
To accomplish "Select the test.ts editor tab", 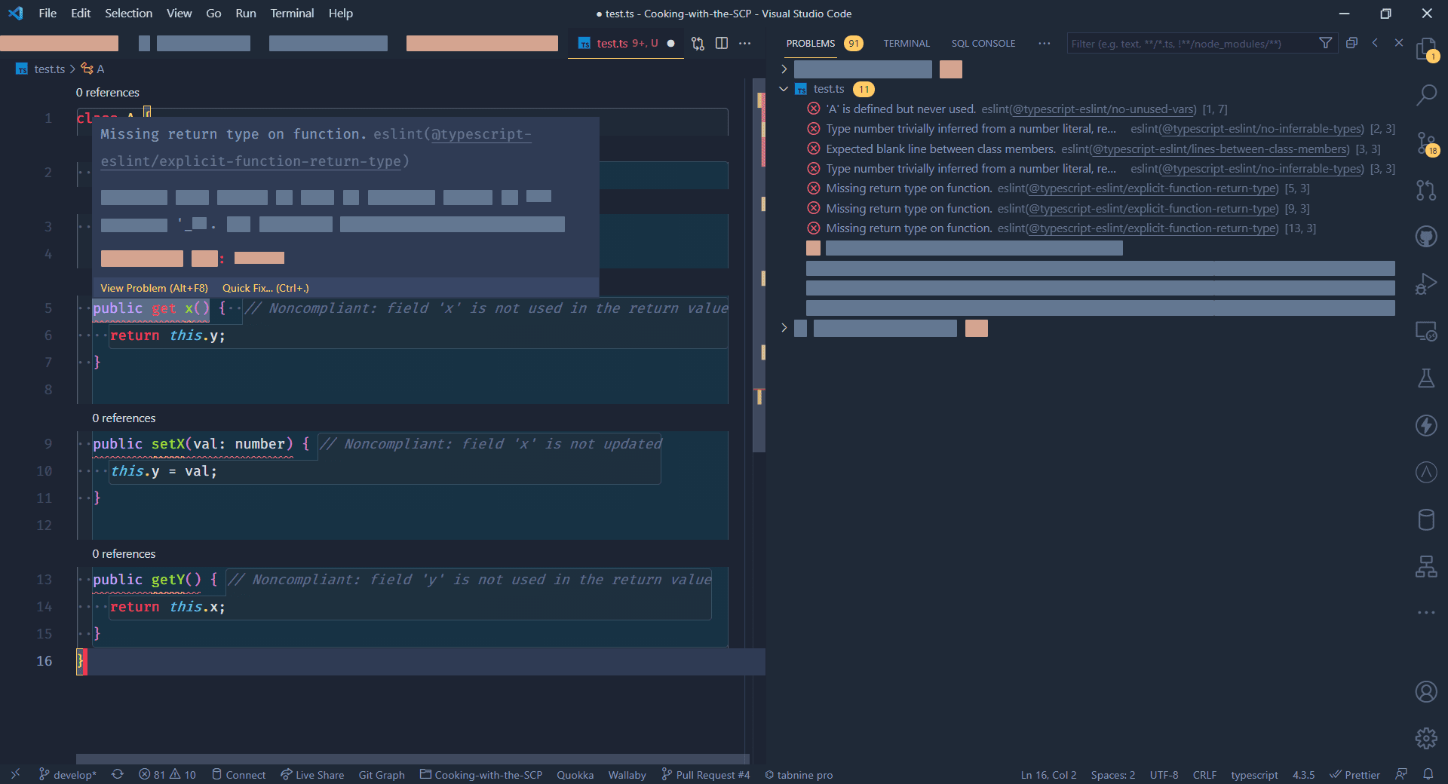I will pyautogui.click(x=626, y=44).
